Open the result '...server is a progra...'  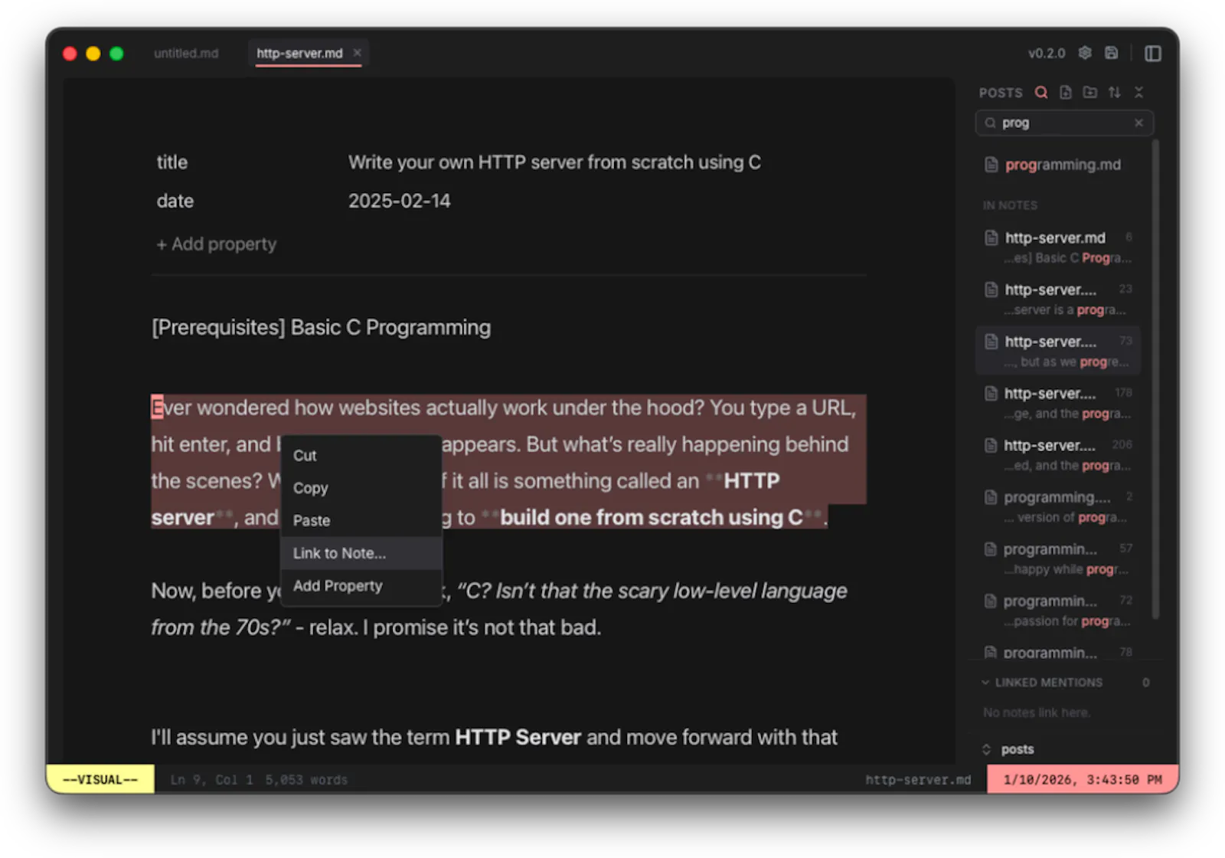1059,300
